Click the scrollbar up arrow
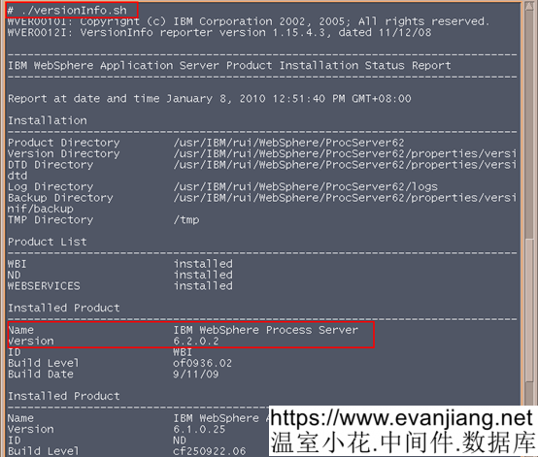 529,8
